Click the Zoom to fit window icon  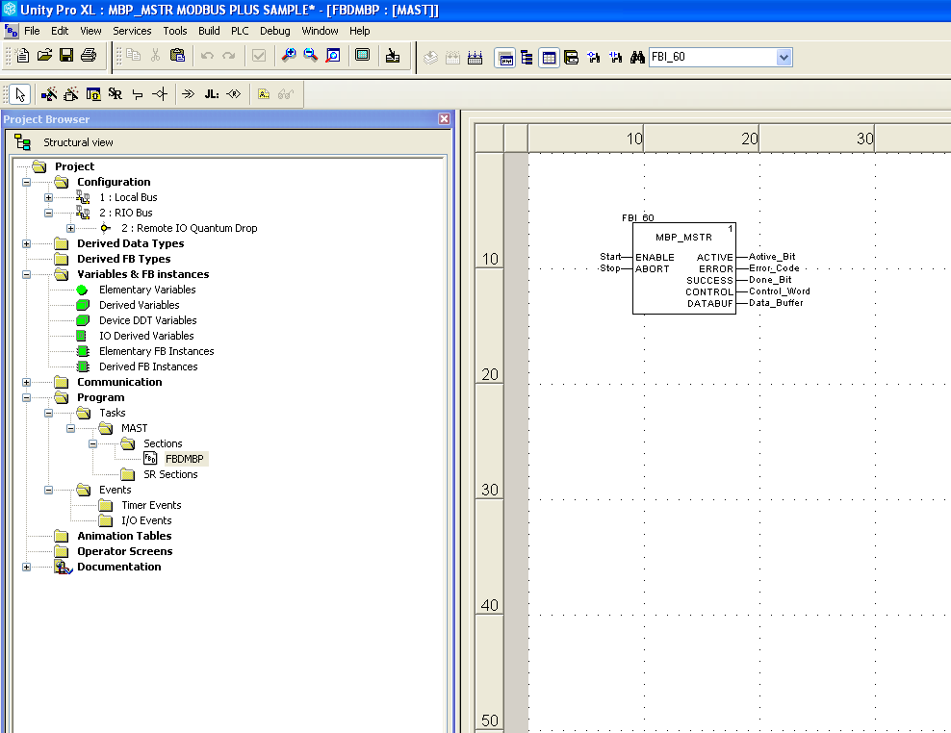[333, 56]
